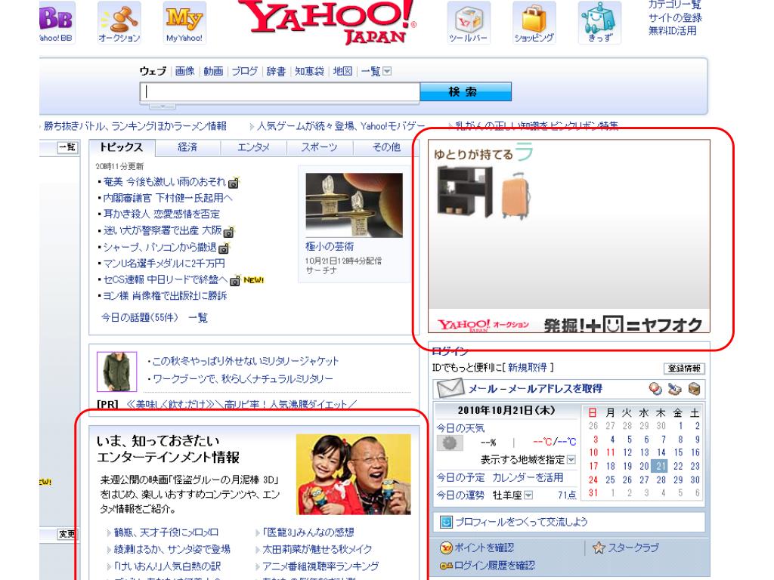The width and height of the screenshot is (774, 580).
Task: Open the military jacket thumbnail
Action: [117, 372]
